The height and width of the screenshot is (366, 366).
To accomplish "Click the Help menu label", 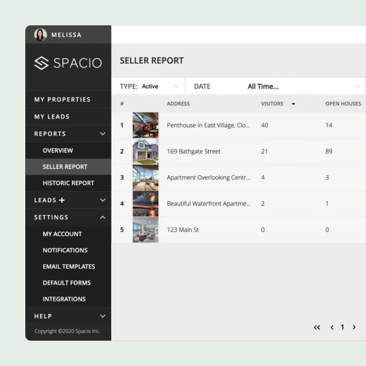I will point(43,316).
